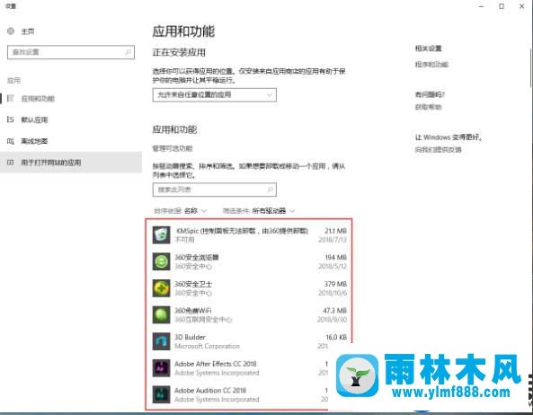Image resolution: width=533 pixels, height=415 pixels.
Task: Click the 3D Builder app icon
Action: [161, 341]
